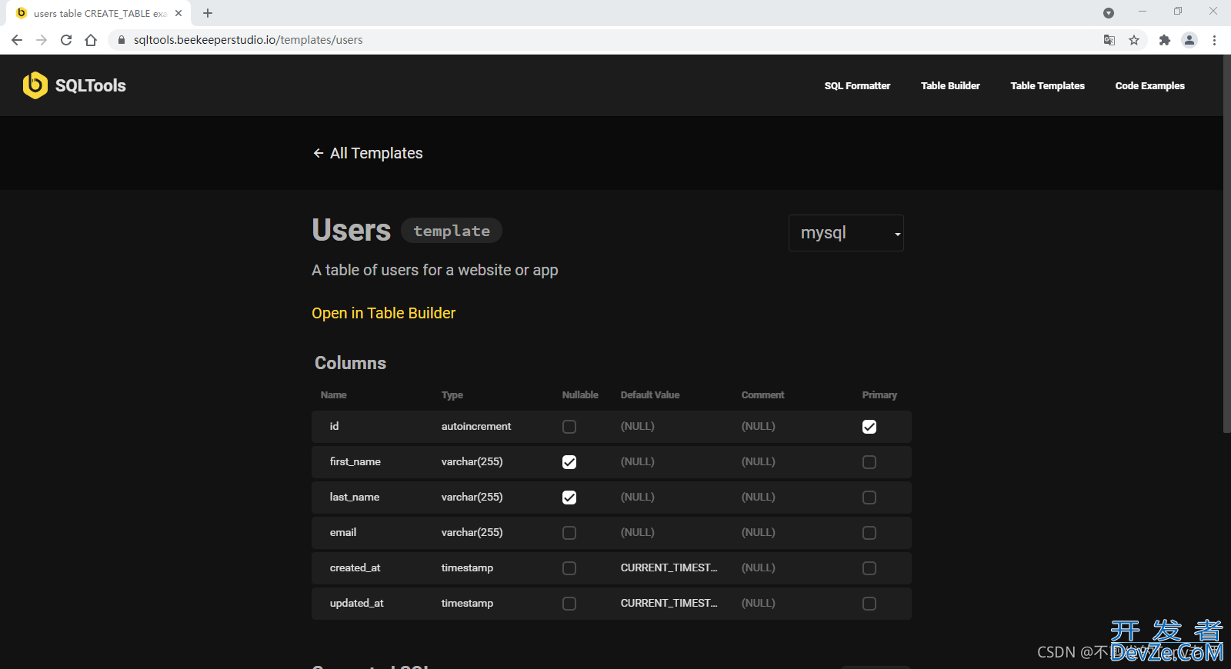The height and width of the screenshot is (669, 1231).
Task: Select the users table CREATE_TABLE tab
Action: pos(98,13)
